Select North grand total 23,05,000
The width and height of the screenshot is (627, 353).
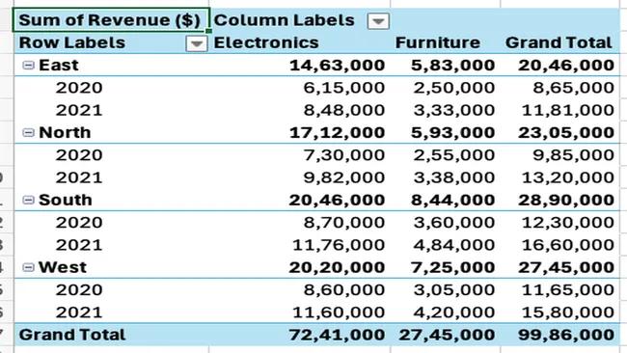coord(566,132)
